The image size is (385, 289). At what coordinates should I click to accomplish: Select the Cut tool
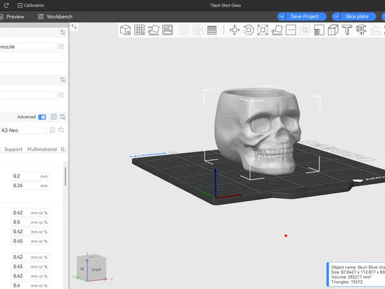point(291,30)
